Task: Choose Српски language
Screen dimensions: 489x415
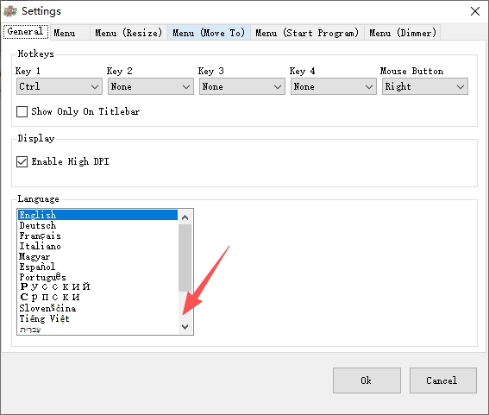Action: click(97, 297)
